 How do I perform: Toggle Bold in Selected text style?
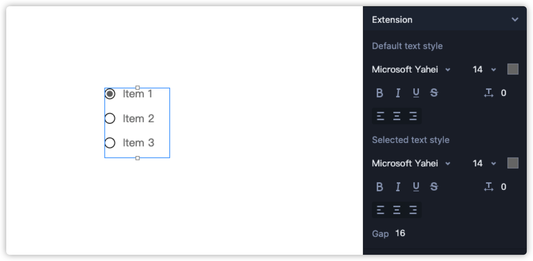(x=380, y=187)
